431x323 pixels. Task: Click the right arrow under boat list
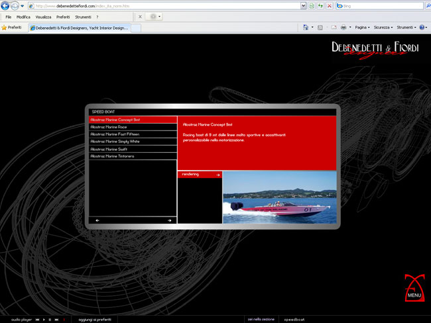[x=170, y=220]
